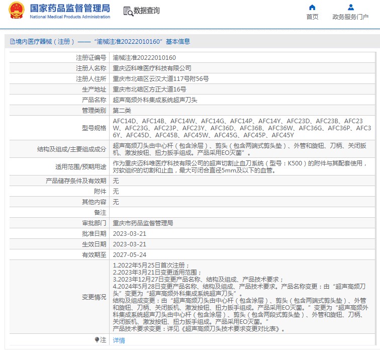The height and width of the screenshot is (351, 380).
Task: Click the 注册人名称 label
Action: (91, 68)
